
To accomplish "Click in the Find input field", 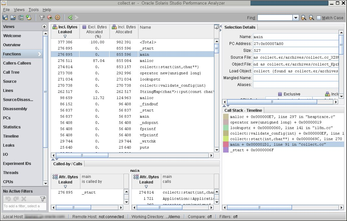I will tap(275, 18).
